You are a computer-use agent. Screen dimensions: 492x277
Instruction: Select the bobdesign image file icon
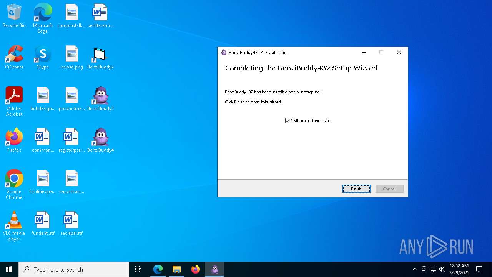click(x=43, y=99)
